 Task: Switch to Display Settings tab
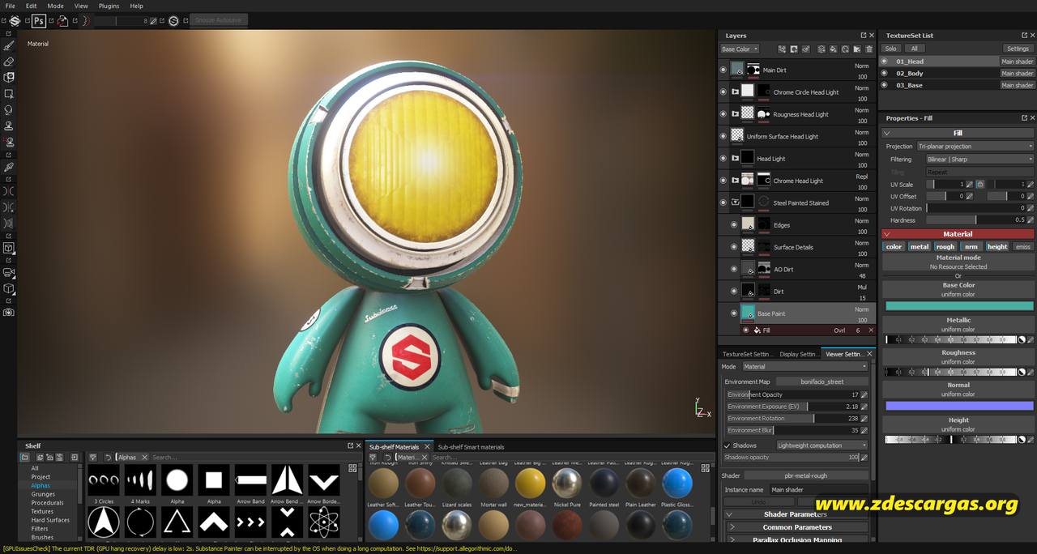799,354
